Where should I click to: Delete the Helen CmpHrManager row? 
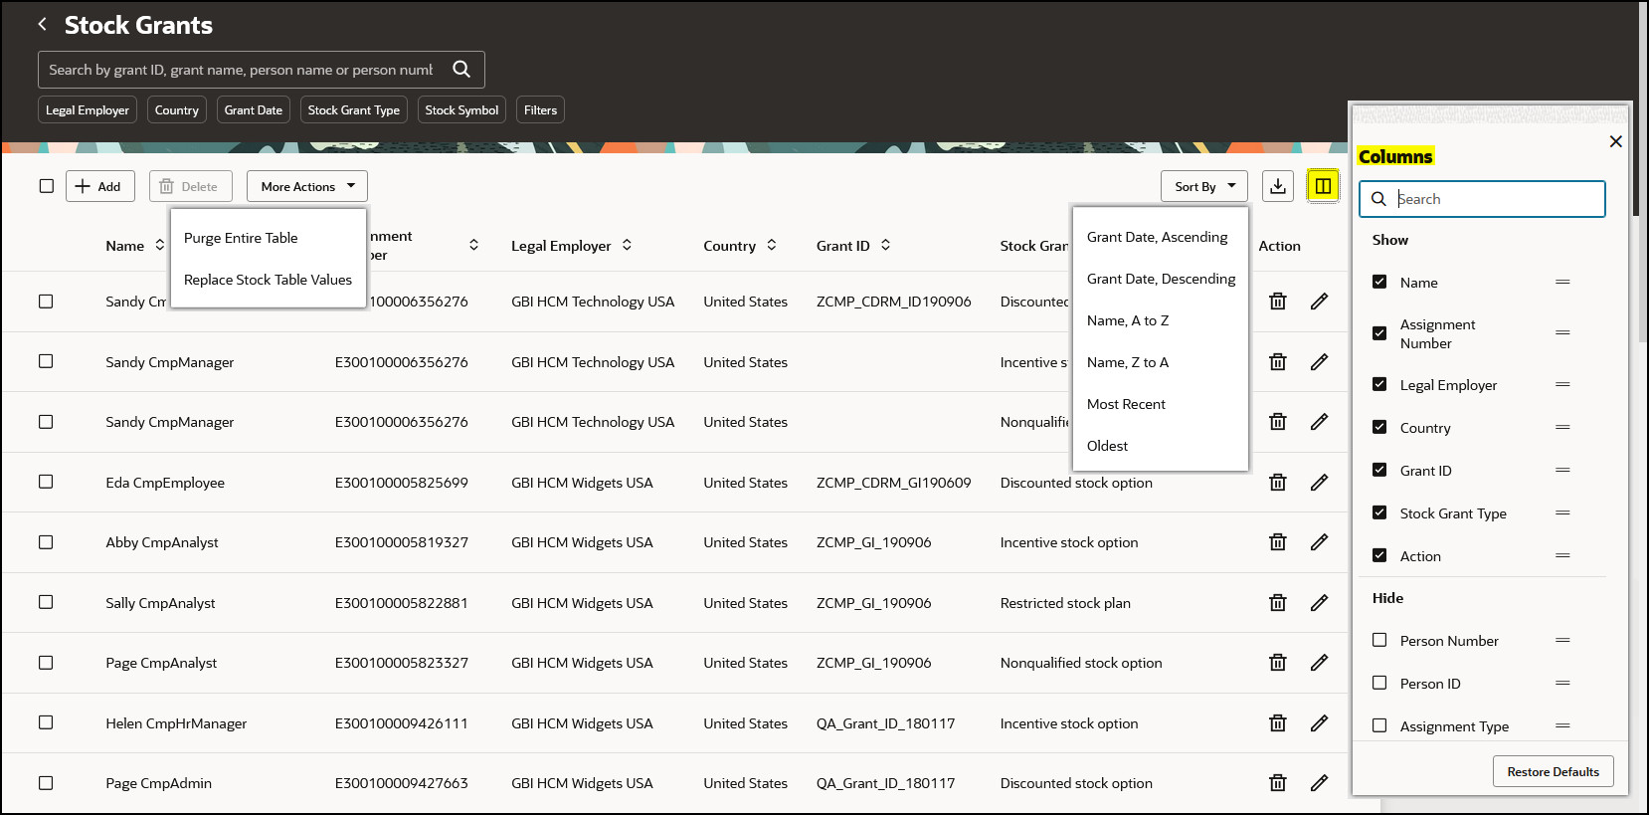(x=1278, y=723)
